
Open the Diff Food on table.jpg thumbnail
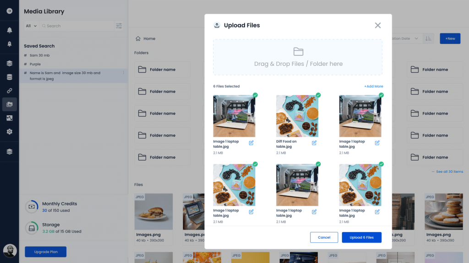[x=297, y=116]
